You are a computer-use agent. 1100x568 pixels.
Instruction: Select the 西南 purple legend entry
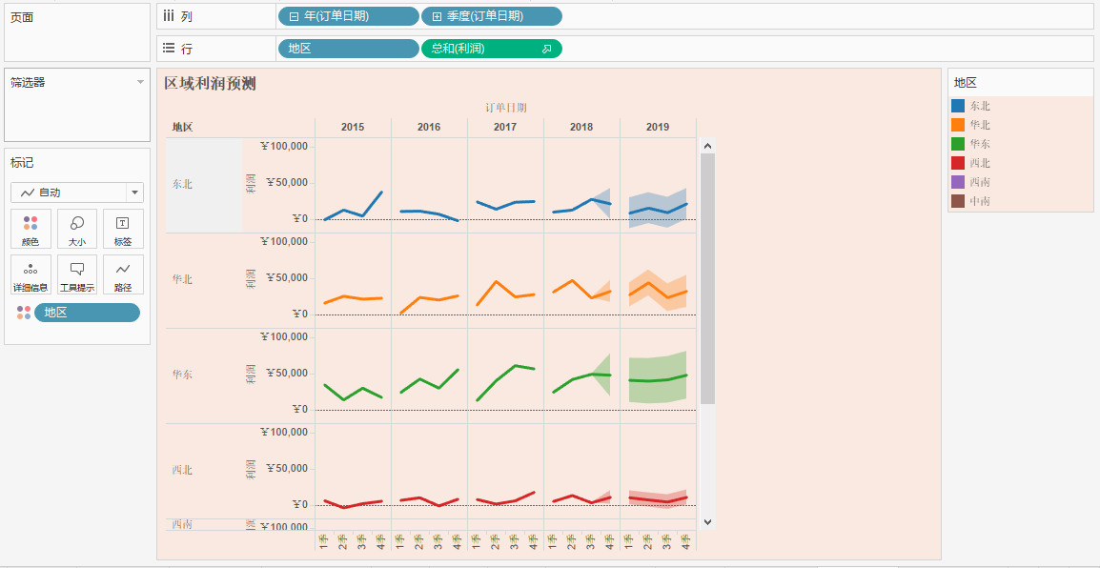[x=979, y=182]
